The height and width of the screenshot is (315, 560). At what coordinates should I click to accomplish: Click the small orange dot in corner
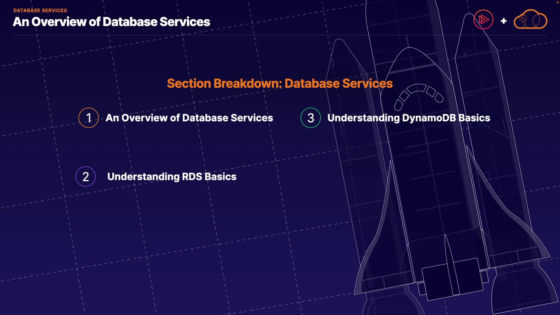coord(557,2)
